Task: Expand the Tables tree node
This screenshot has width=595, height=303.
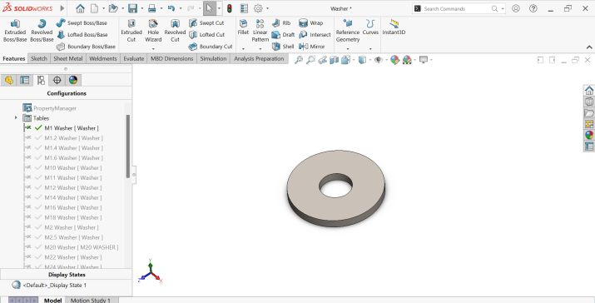Action: point(16,117)
